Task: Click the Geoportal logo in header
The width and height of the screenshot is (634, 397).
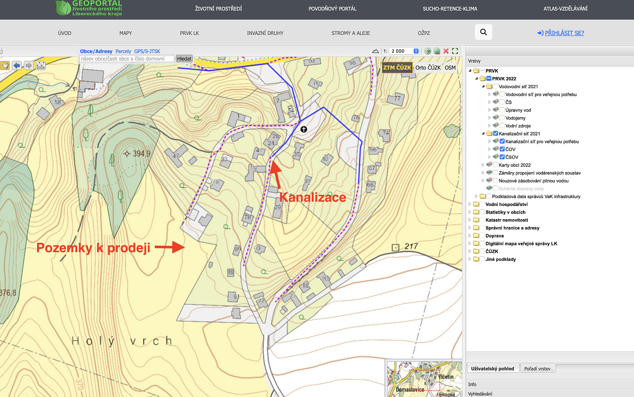Action: pyautogui.click(x=89, y=8)
